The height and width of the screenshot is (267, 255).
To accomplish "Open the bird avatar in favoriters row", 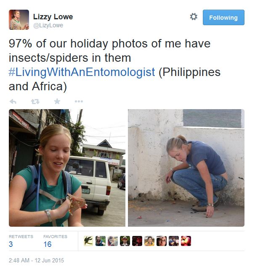I will tap(88, 241).
